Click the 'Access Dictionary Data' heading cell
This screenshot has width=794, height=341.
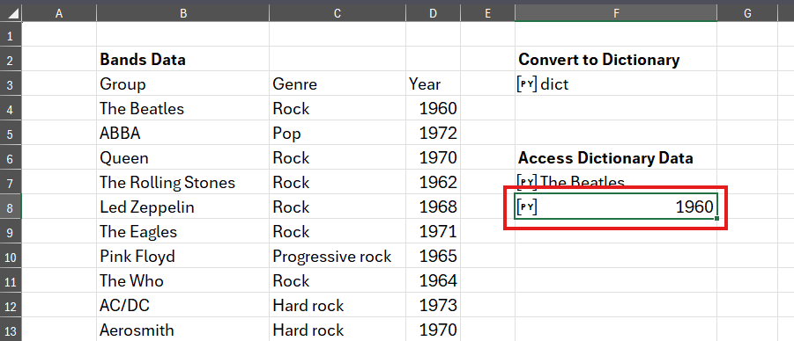(x=616, y=157)
